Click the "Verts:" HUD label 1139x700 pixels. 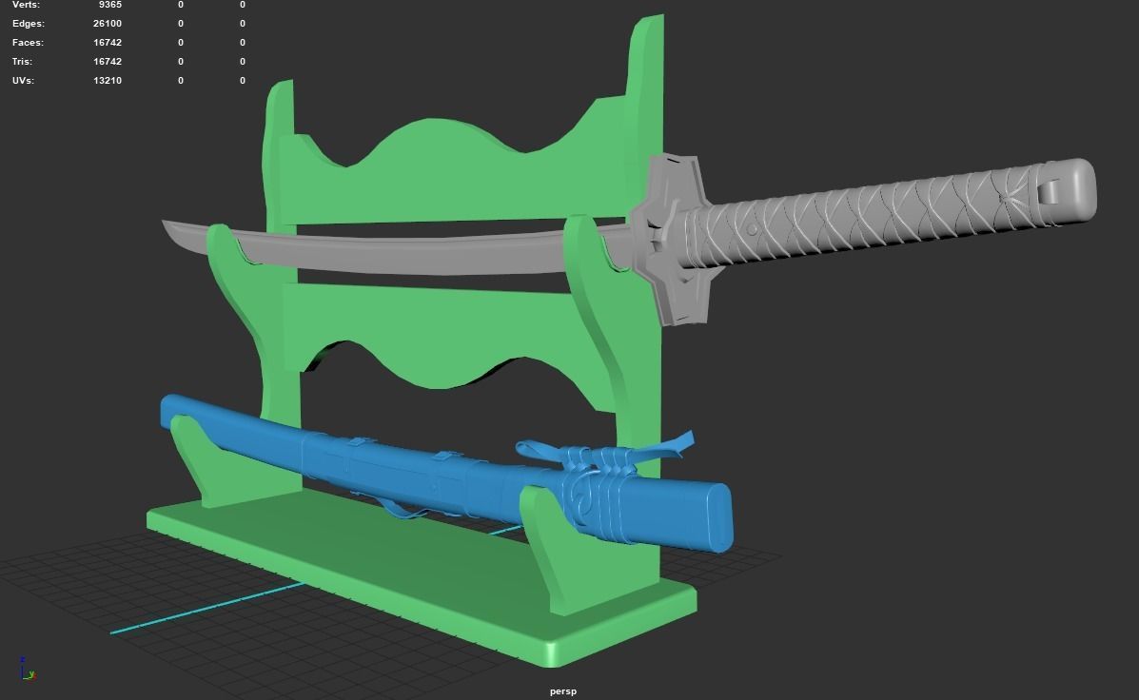click(26, 5)
